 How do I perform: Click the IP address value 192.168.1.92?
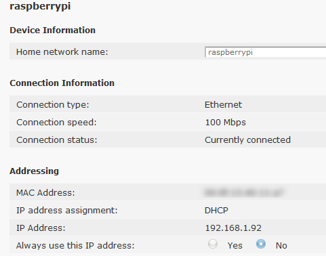coord(233,228)
